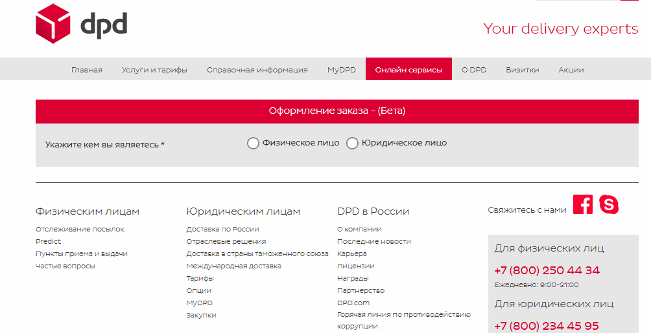Click the Для физических лиц heading

pos(549,248)
